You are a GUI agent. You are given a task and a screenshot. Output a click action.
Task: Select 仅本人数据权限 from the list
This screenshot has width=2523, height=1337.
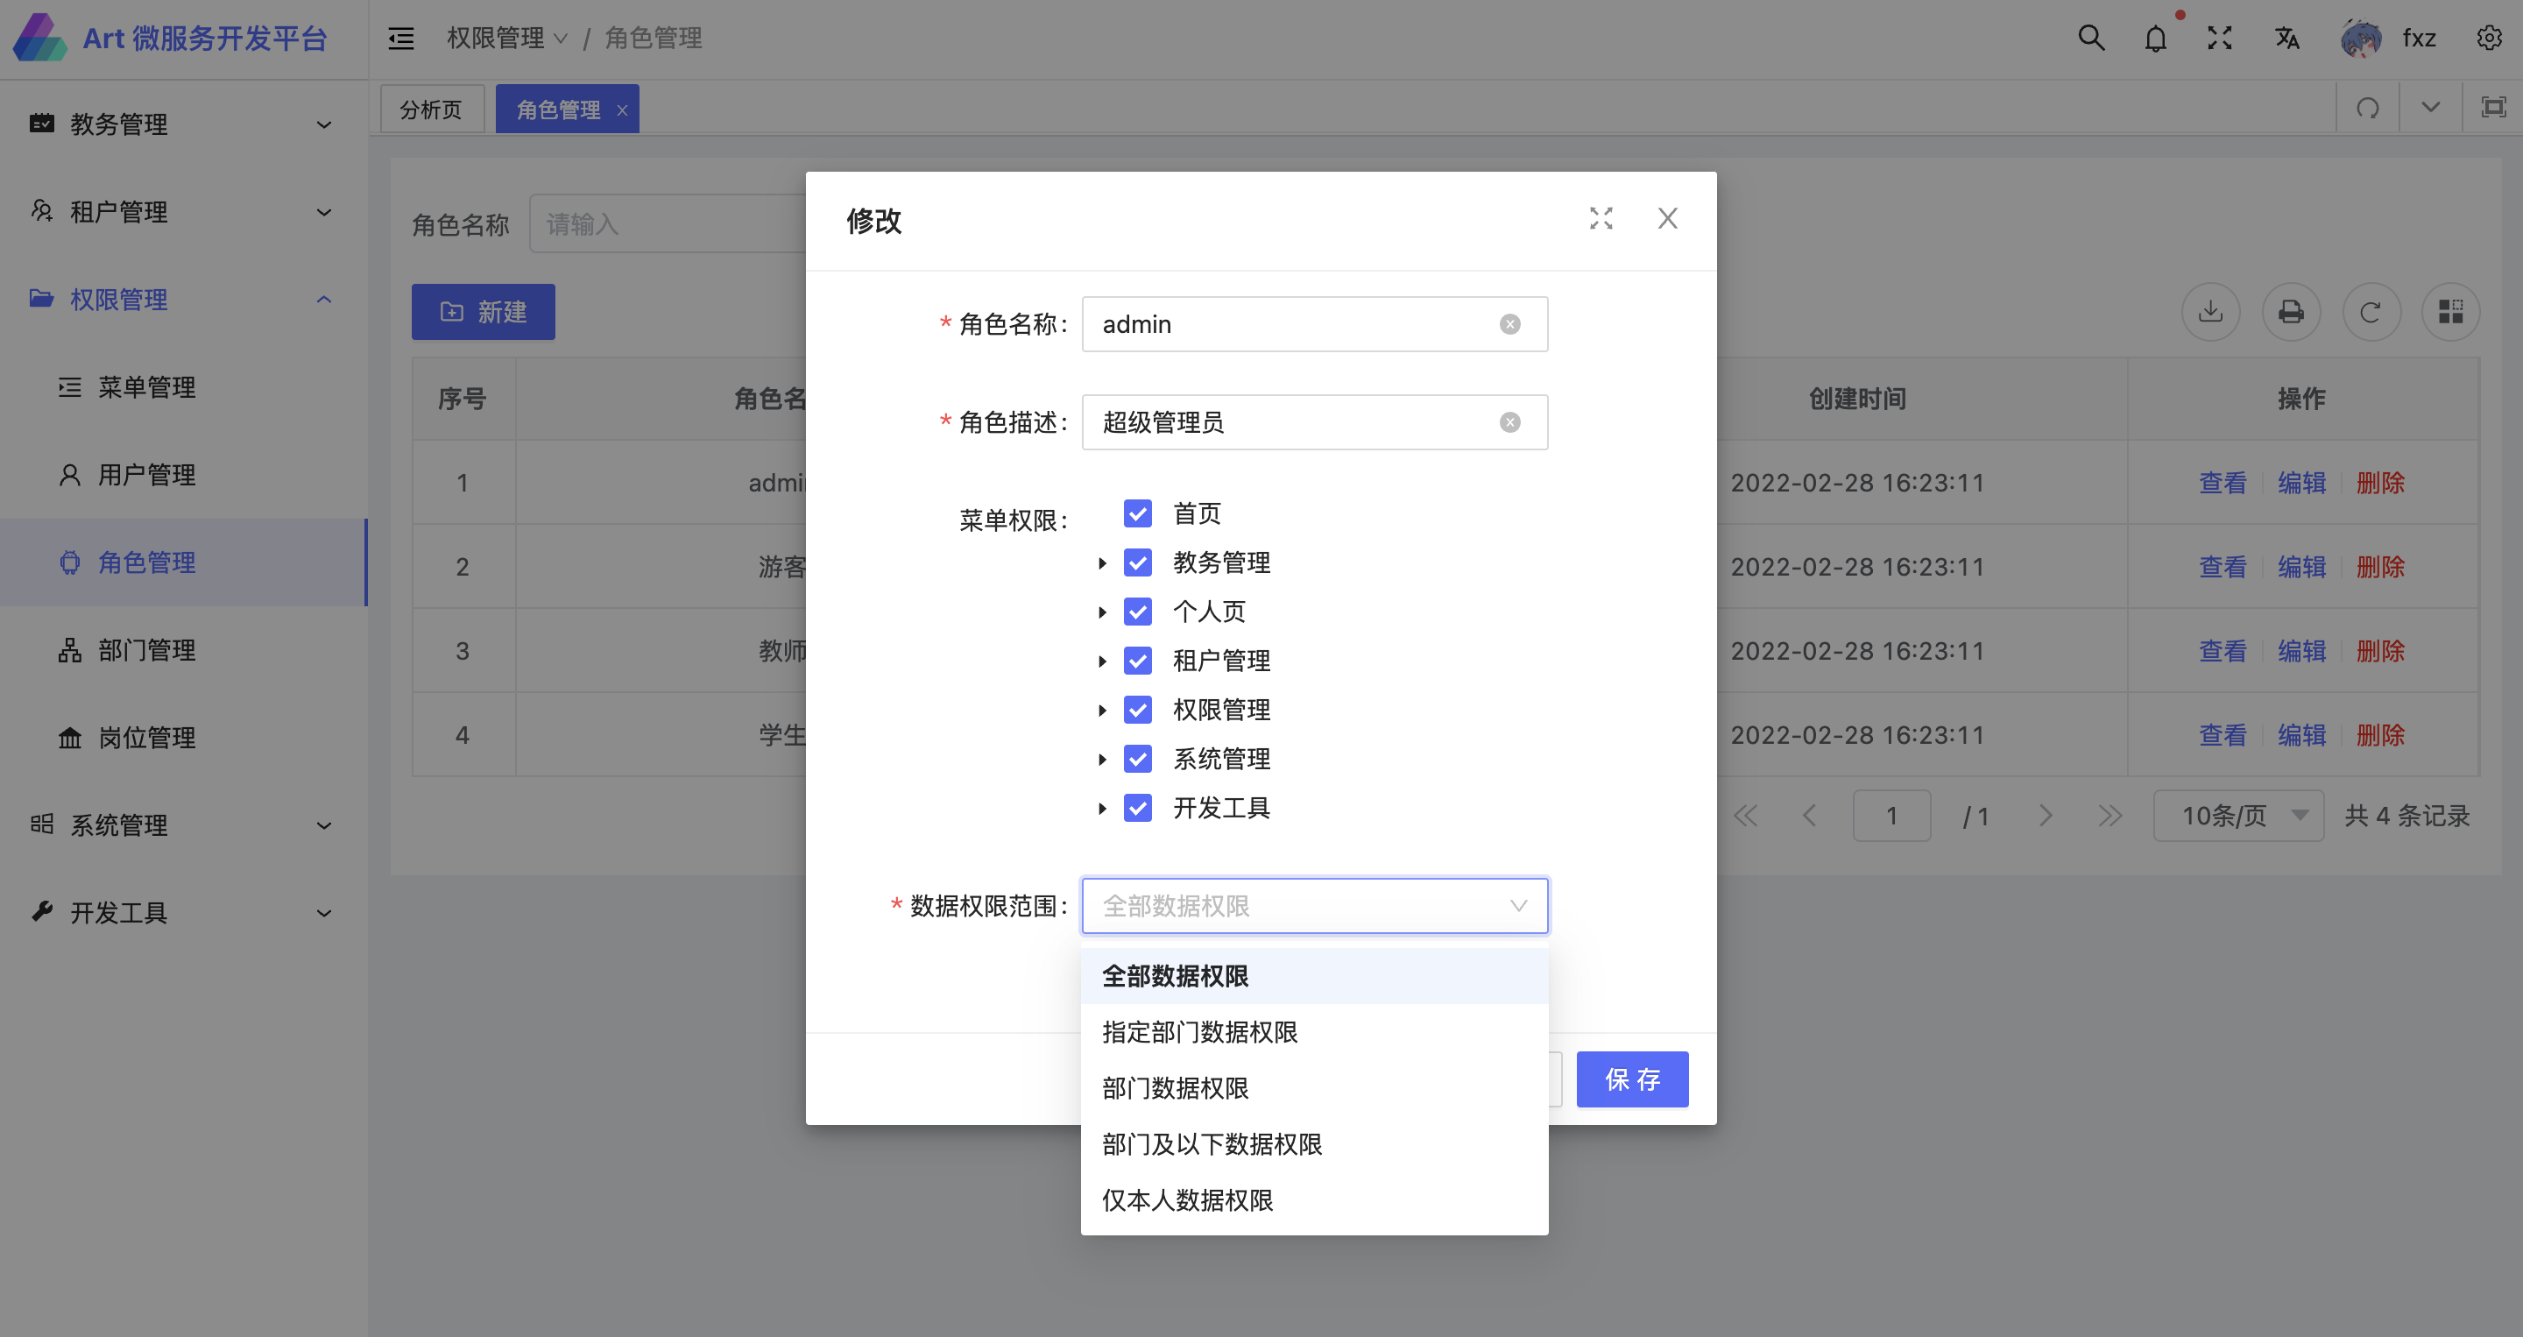[1187, 1199]
